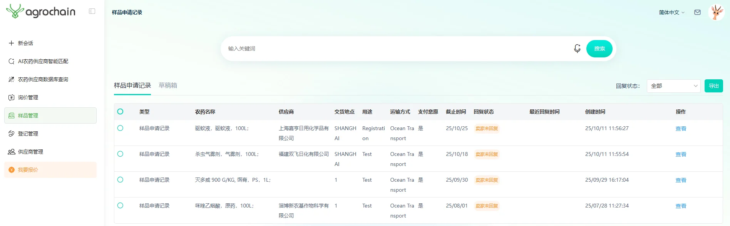Open the 简体中文 language dropdown
730x226 pixels.
(671, 12)
